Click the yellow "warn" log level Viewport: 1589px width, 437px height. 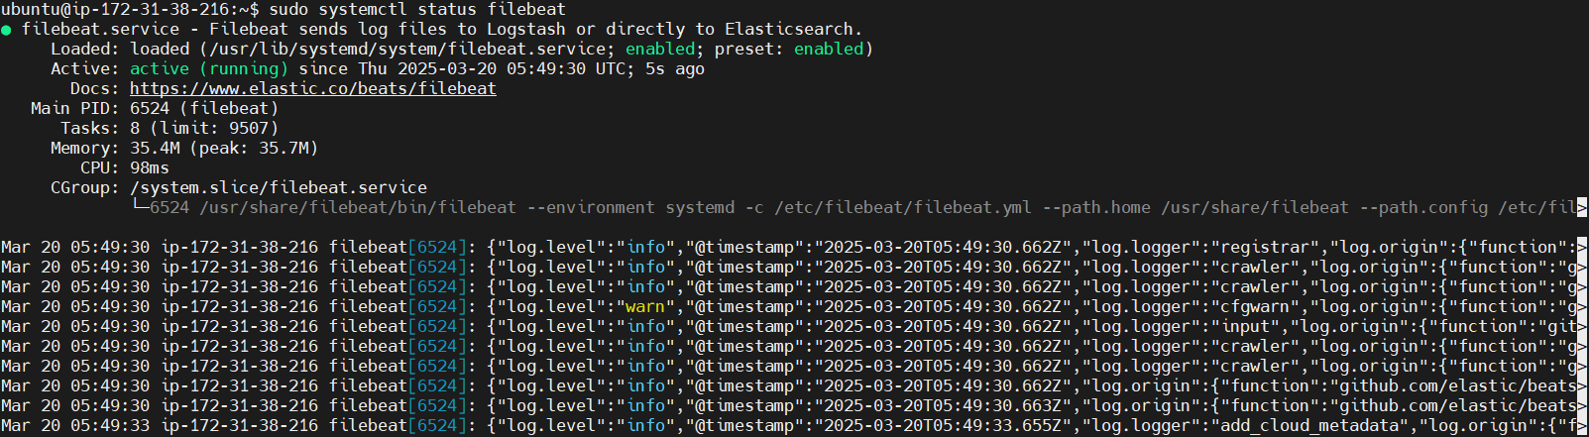click(645, 306)
